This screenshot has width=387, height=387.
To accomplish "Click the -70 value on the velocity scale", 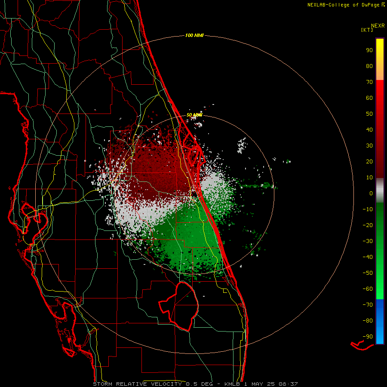I will pyautogui.click(x=368, y=305).
